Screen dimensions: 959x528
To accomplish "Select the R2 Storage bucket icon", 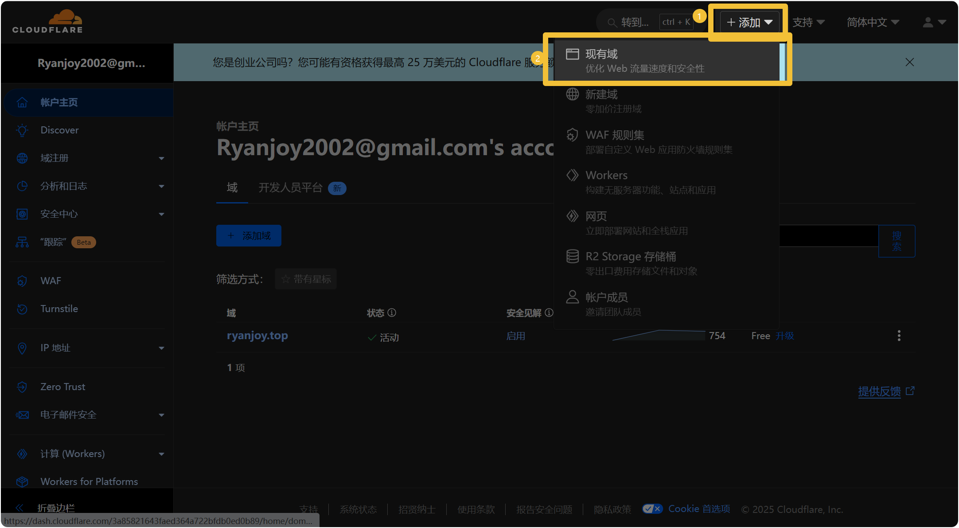I will (x=572, y=256).
